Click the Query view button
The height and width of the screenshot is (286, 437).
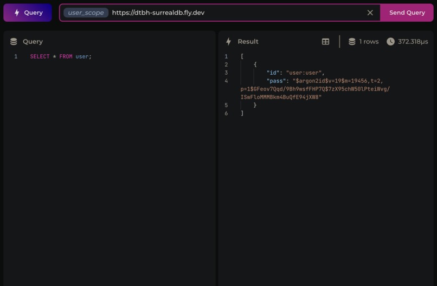pos(28,12)
